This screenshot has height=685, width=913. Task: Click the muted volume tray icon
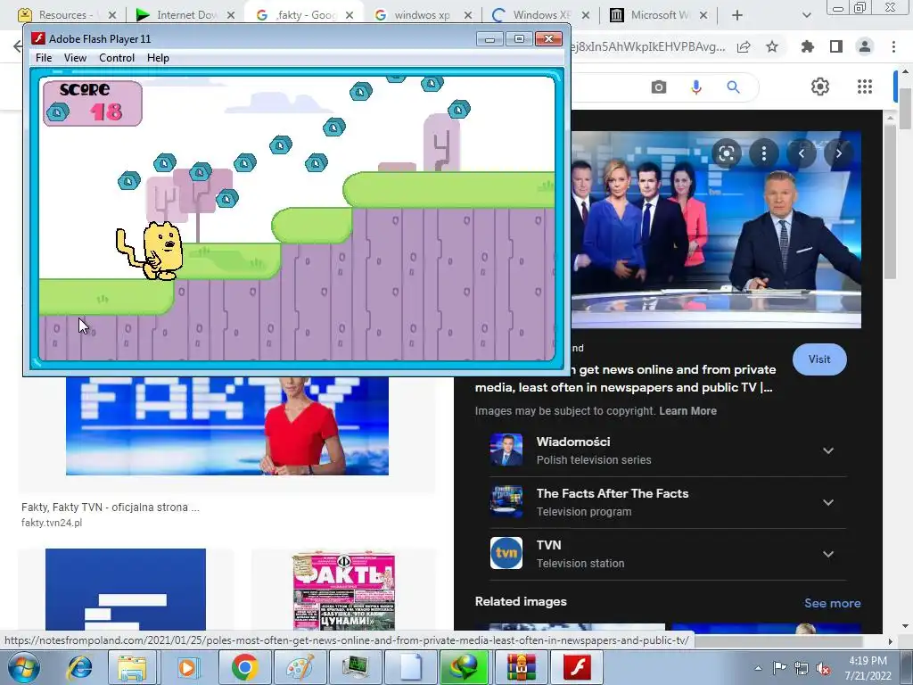[823, 668]
